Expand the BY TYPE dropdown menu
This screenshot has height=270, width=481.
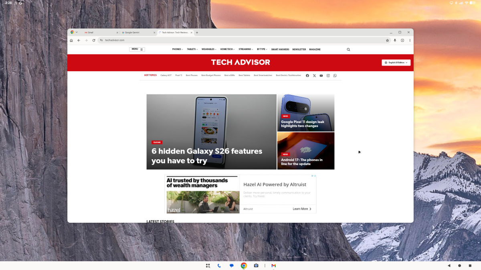click(261, 49)
